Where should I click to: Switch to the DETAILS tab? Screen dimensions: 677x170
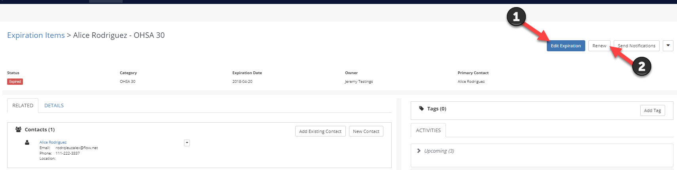(54, 105)
